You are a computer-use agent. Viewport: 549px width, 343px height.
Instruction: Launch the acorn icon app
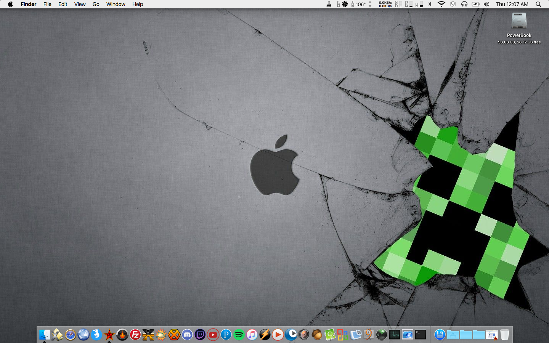(317, 335)
